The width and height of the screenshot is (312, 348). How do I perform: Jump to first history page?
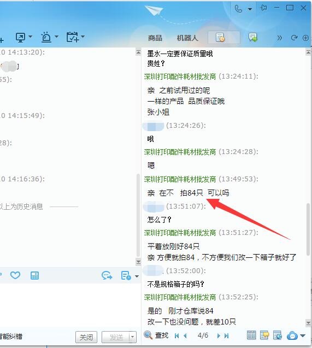[x=177, y=336]
